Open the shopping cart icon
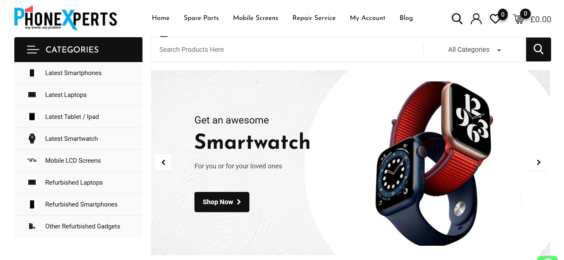Viewport: 564px width, 260px height. click(518, 19)
